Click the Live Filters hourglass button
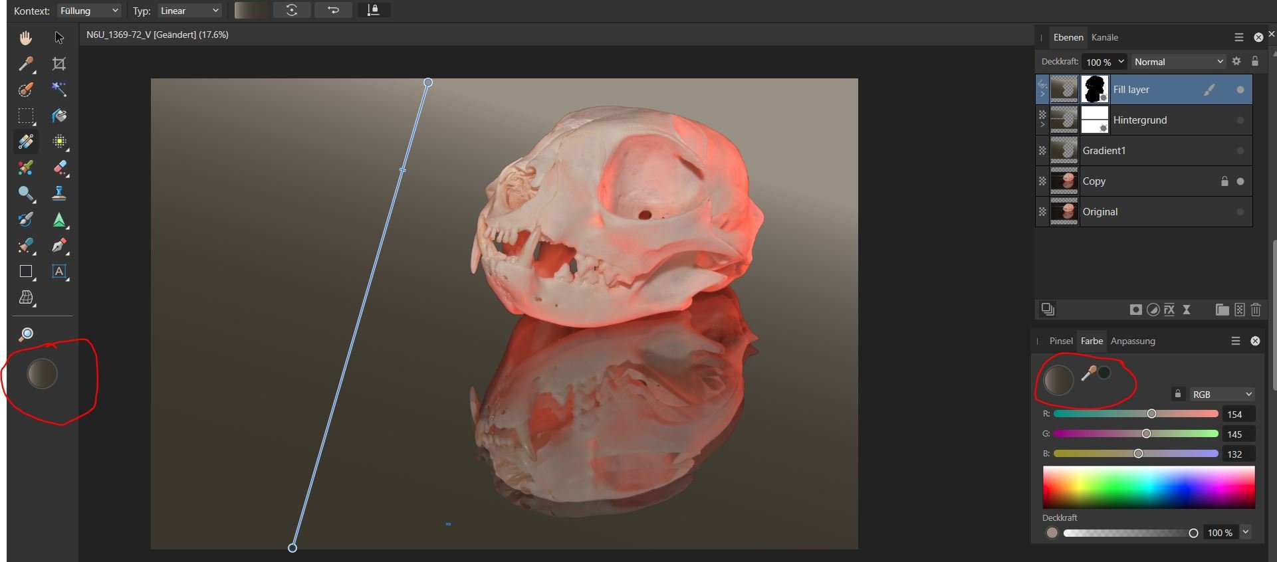The width and height of the screenshot is (1277, 562). pyautogui.click(x=1187, y=310)
